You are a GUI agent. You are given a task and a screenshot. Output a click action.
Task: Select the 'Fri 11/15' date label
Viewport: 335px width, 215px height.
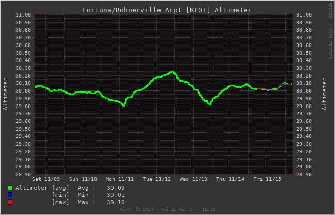tap(267, 179)
